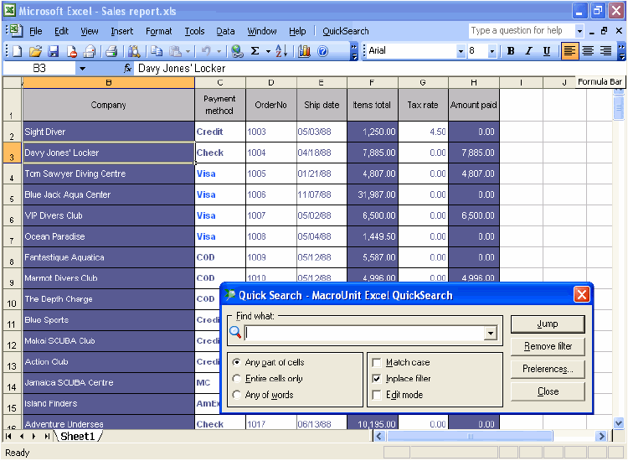Open the Name Box dropdown arrow
Screen dimensions: 628x461
click(82, 69)
